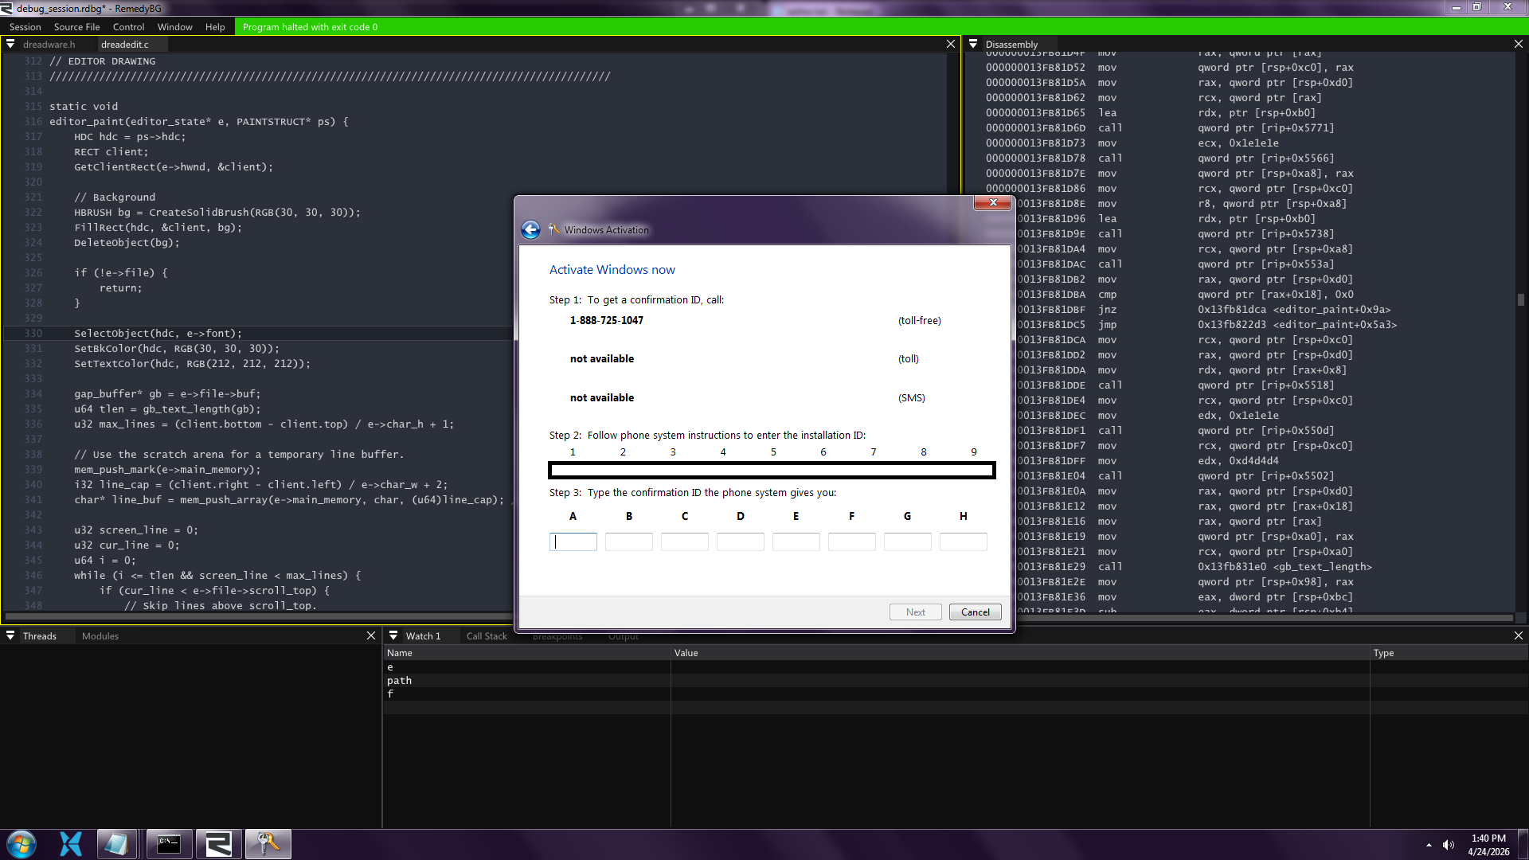Click the back arrow in Windows Activation
The image size is (1529, 860).
[530, 230]
